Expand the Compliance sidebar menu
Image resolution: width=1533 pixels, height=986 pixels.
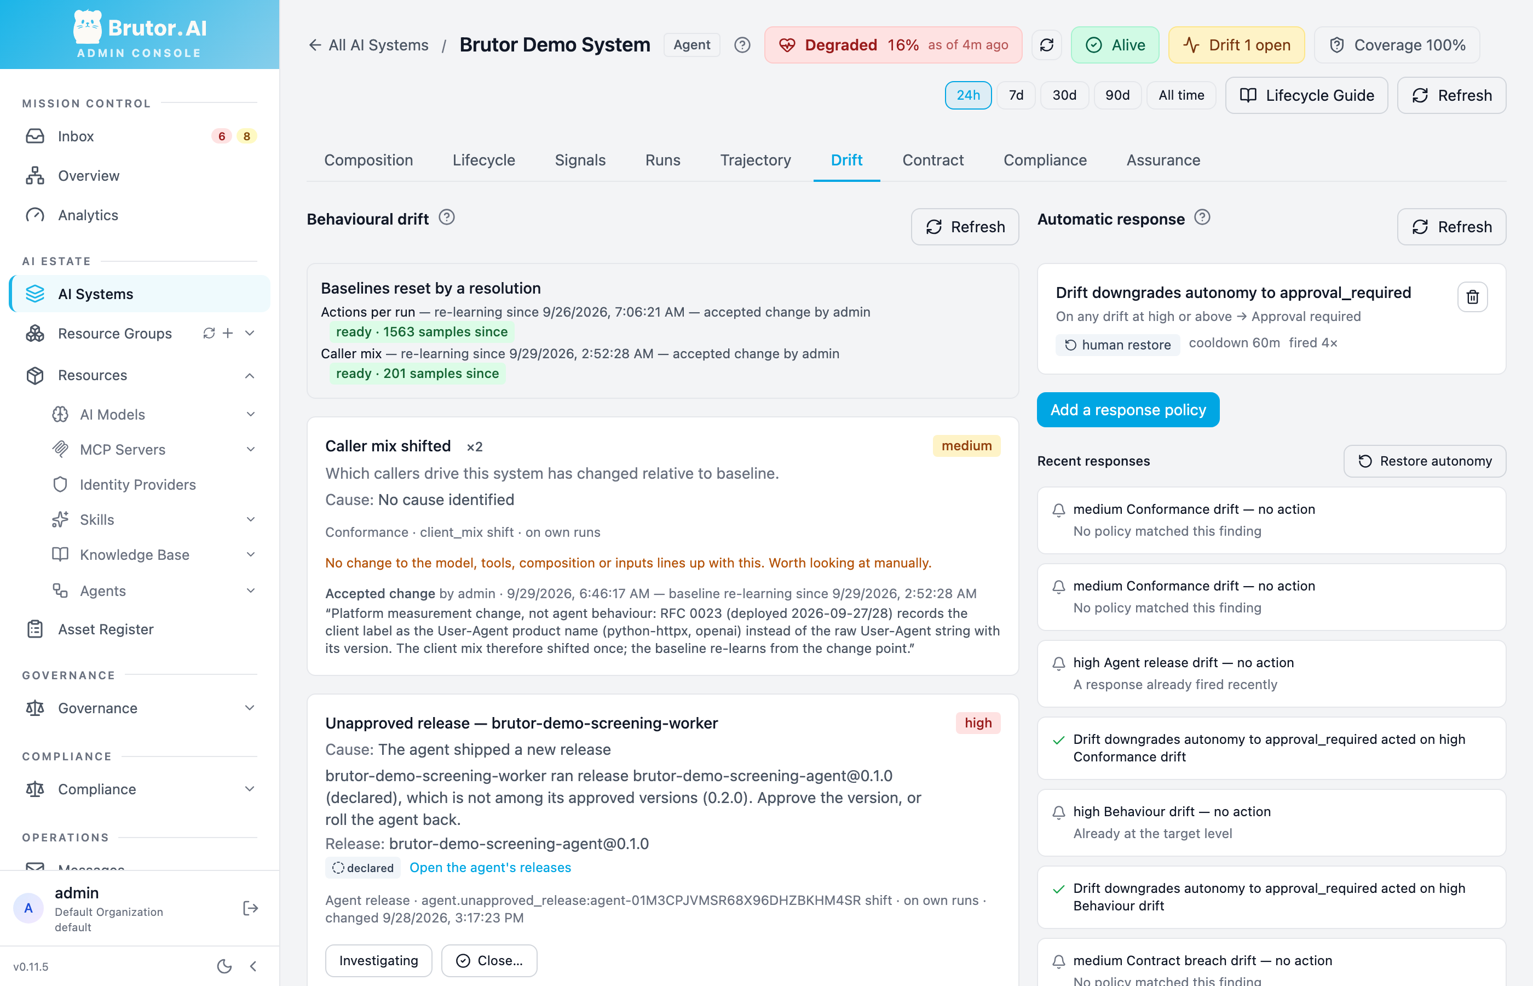250,789
